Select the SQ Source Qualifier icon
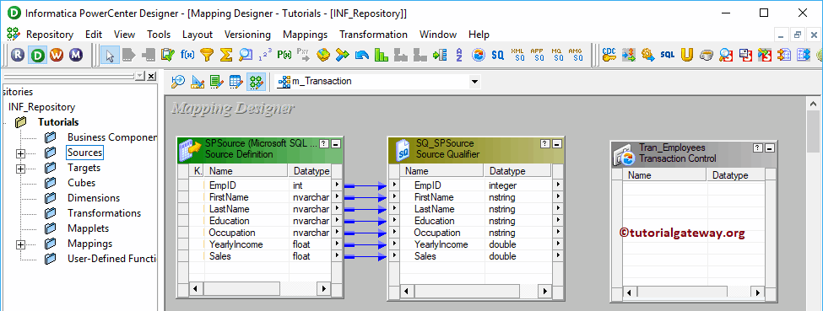This screenshot has width=823, height=311. 497,55
